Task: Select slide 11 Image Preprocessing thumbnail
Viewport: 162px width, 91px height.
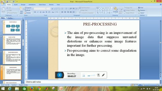Action: (12, 57)
